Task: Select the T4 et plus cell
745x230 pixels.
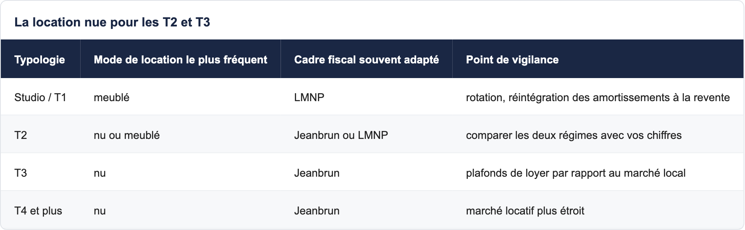Action: [38, 211]
